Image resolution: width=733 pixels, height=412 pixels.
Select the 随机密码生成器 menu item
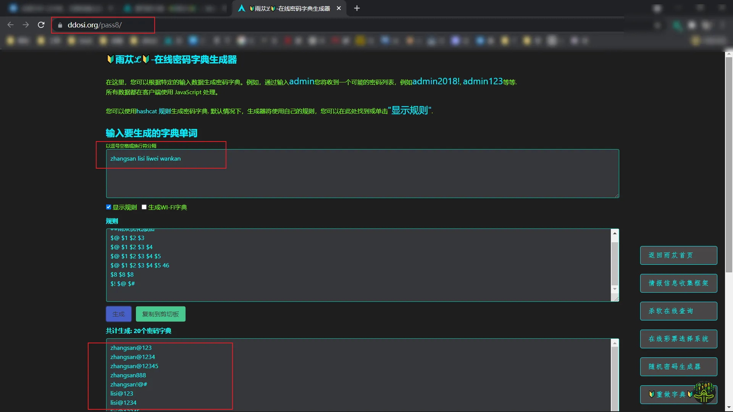(x=678, y=367)
